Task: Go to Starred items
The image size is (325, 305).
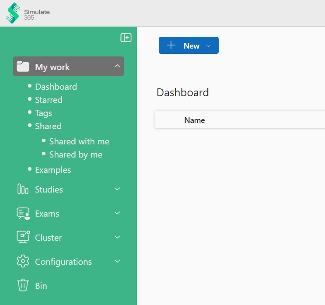Action: (x=49, y=100)
